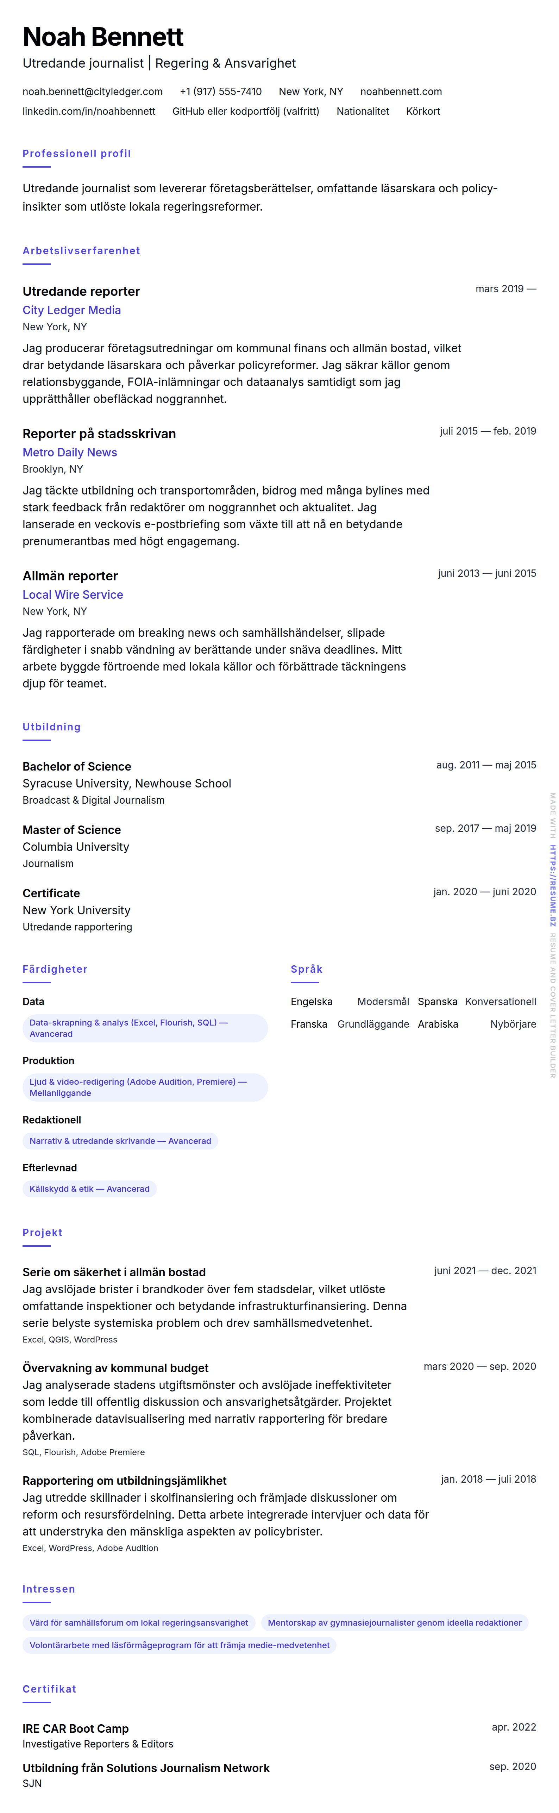Viewport: 559px width, 1813px height.
Task: Click the Arbetslivserfarenhet section heading
Action: pyautogui.click(x=82, y=250)
